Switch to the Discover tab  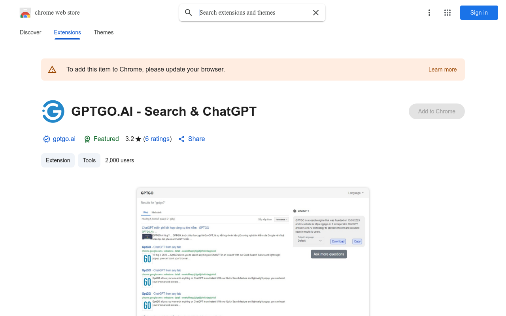pos(30,32)
